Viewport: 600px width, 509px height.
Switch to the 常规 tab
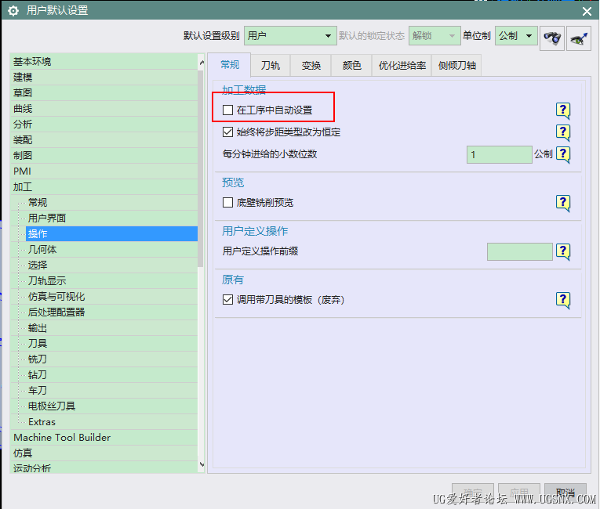coord(230,65)
